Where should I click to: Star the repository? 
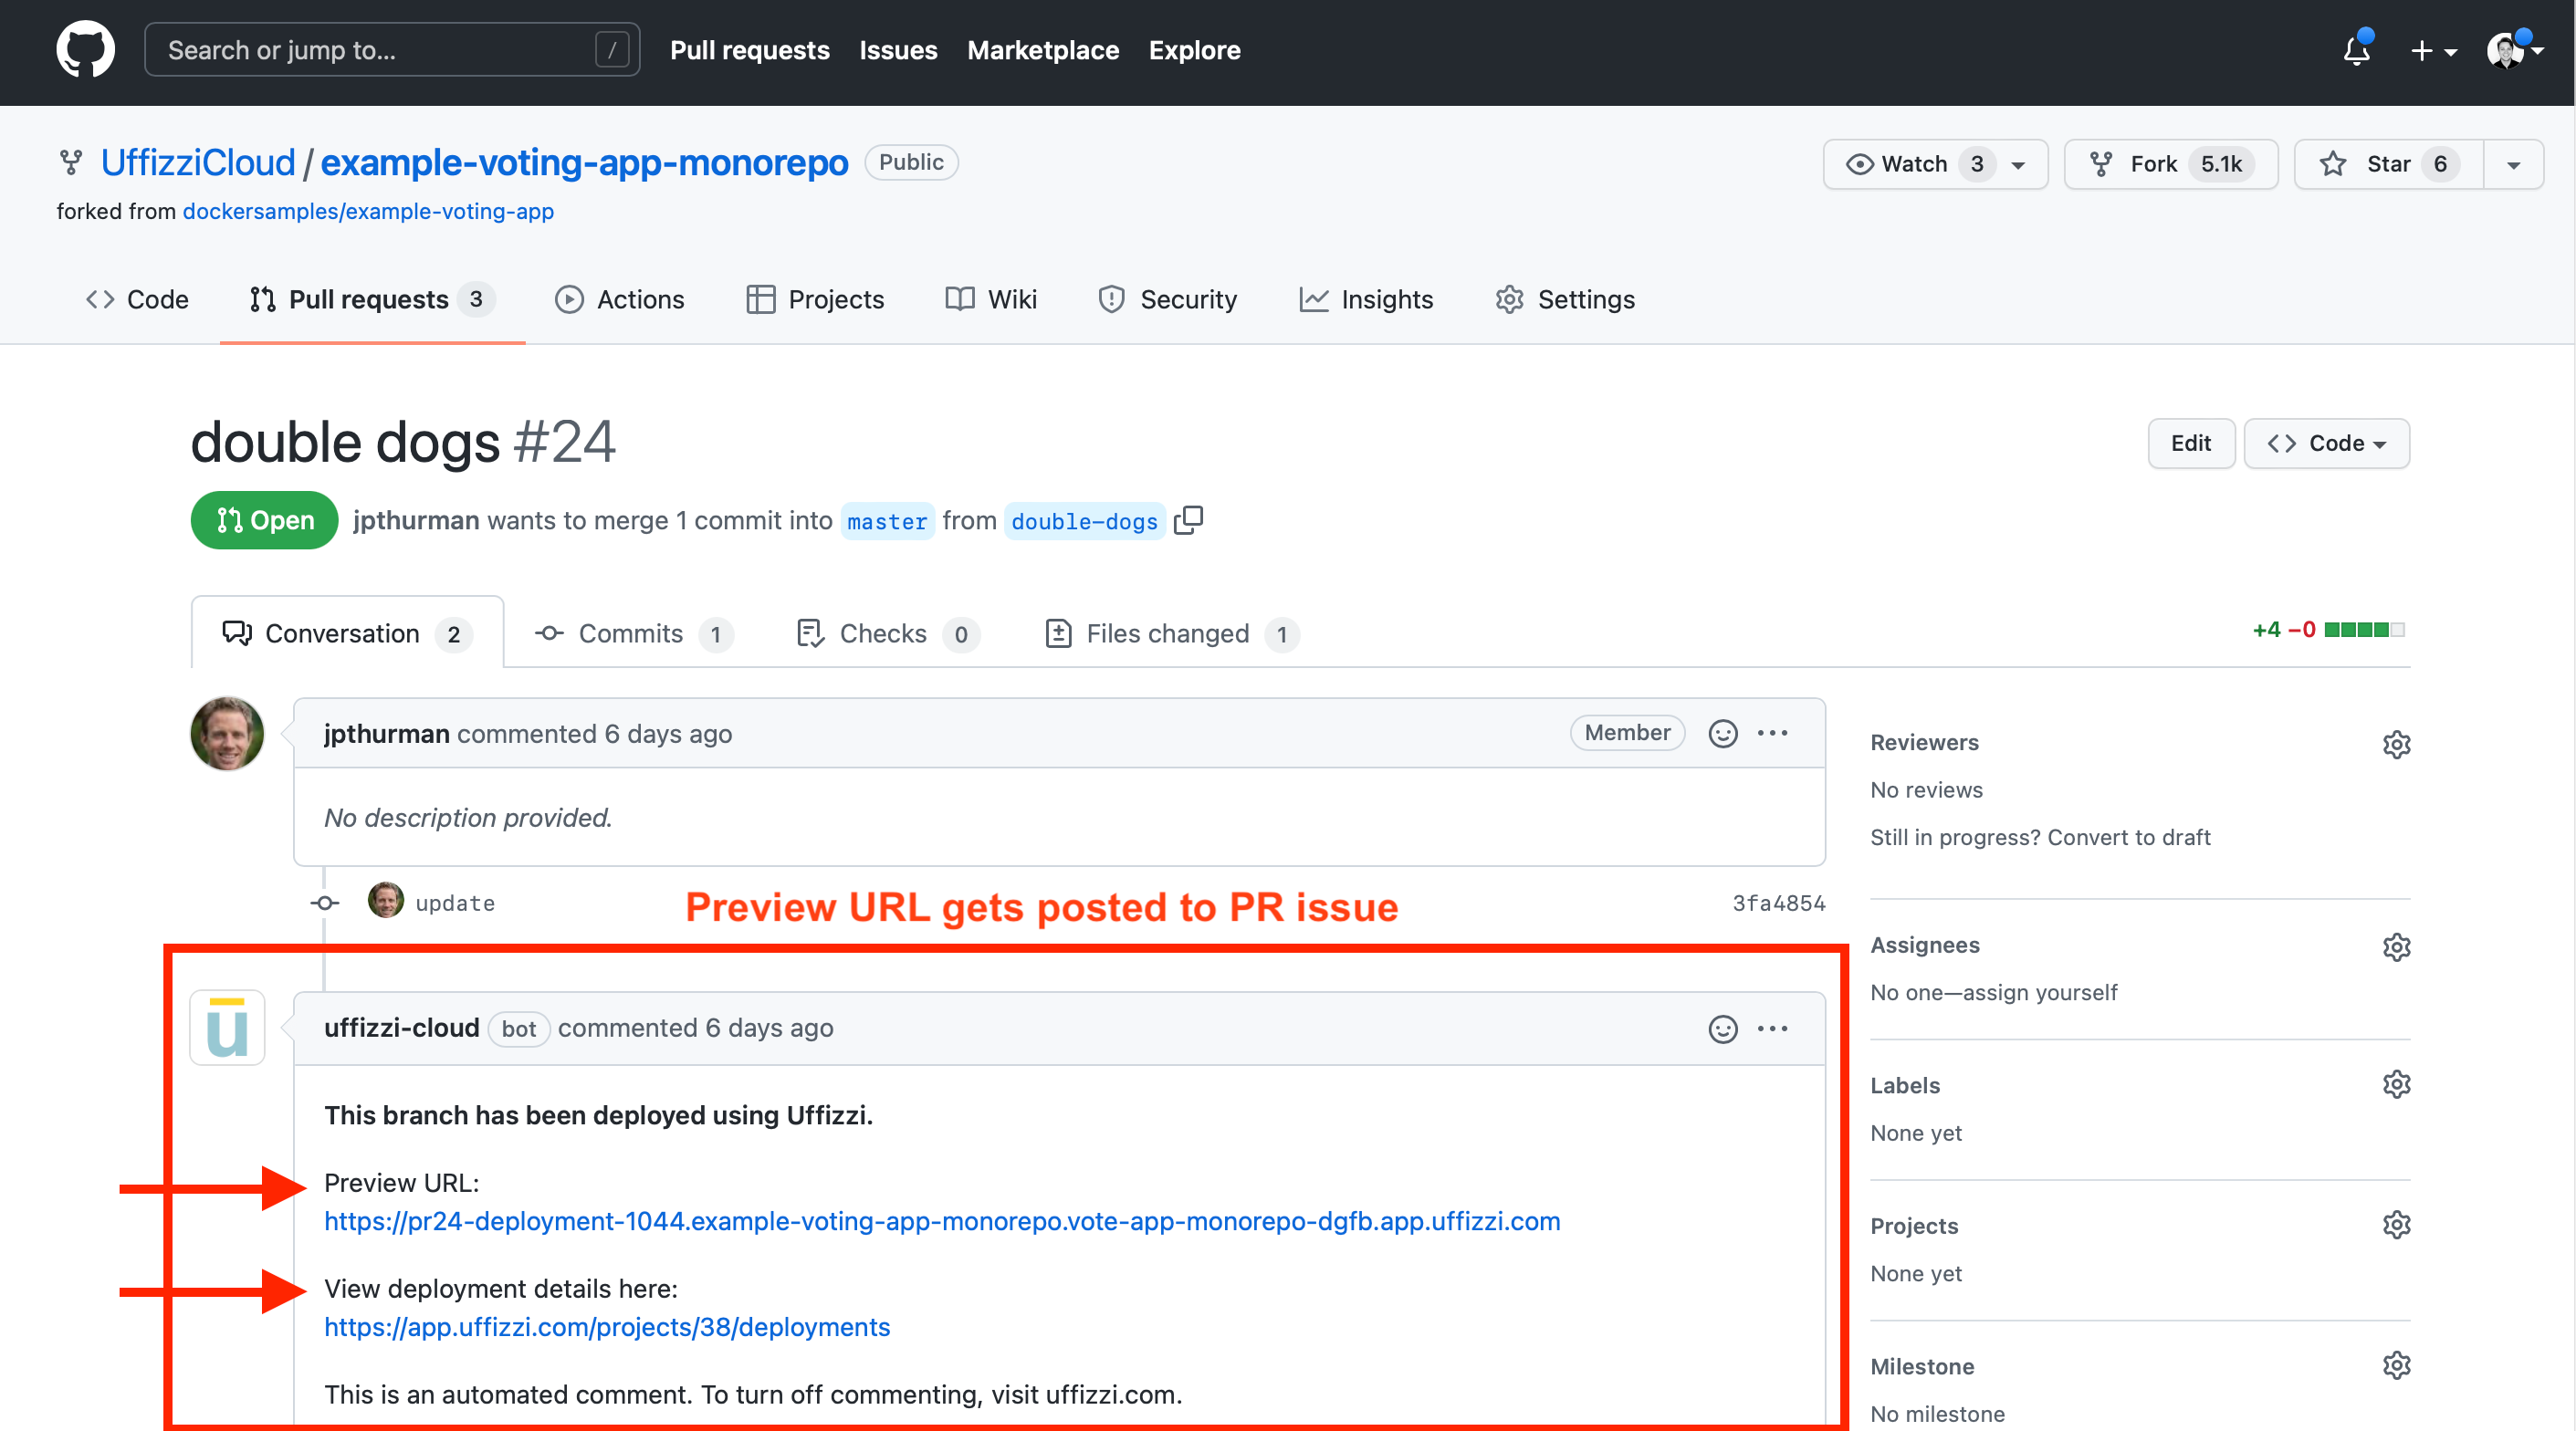pyautogui.click(x=2388, y=164)
